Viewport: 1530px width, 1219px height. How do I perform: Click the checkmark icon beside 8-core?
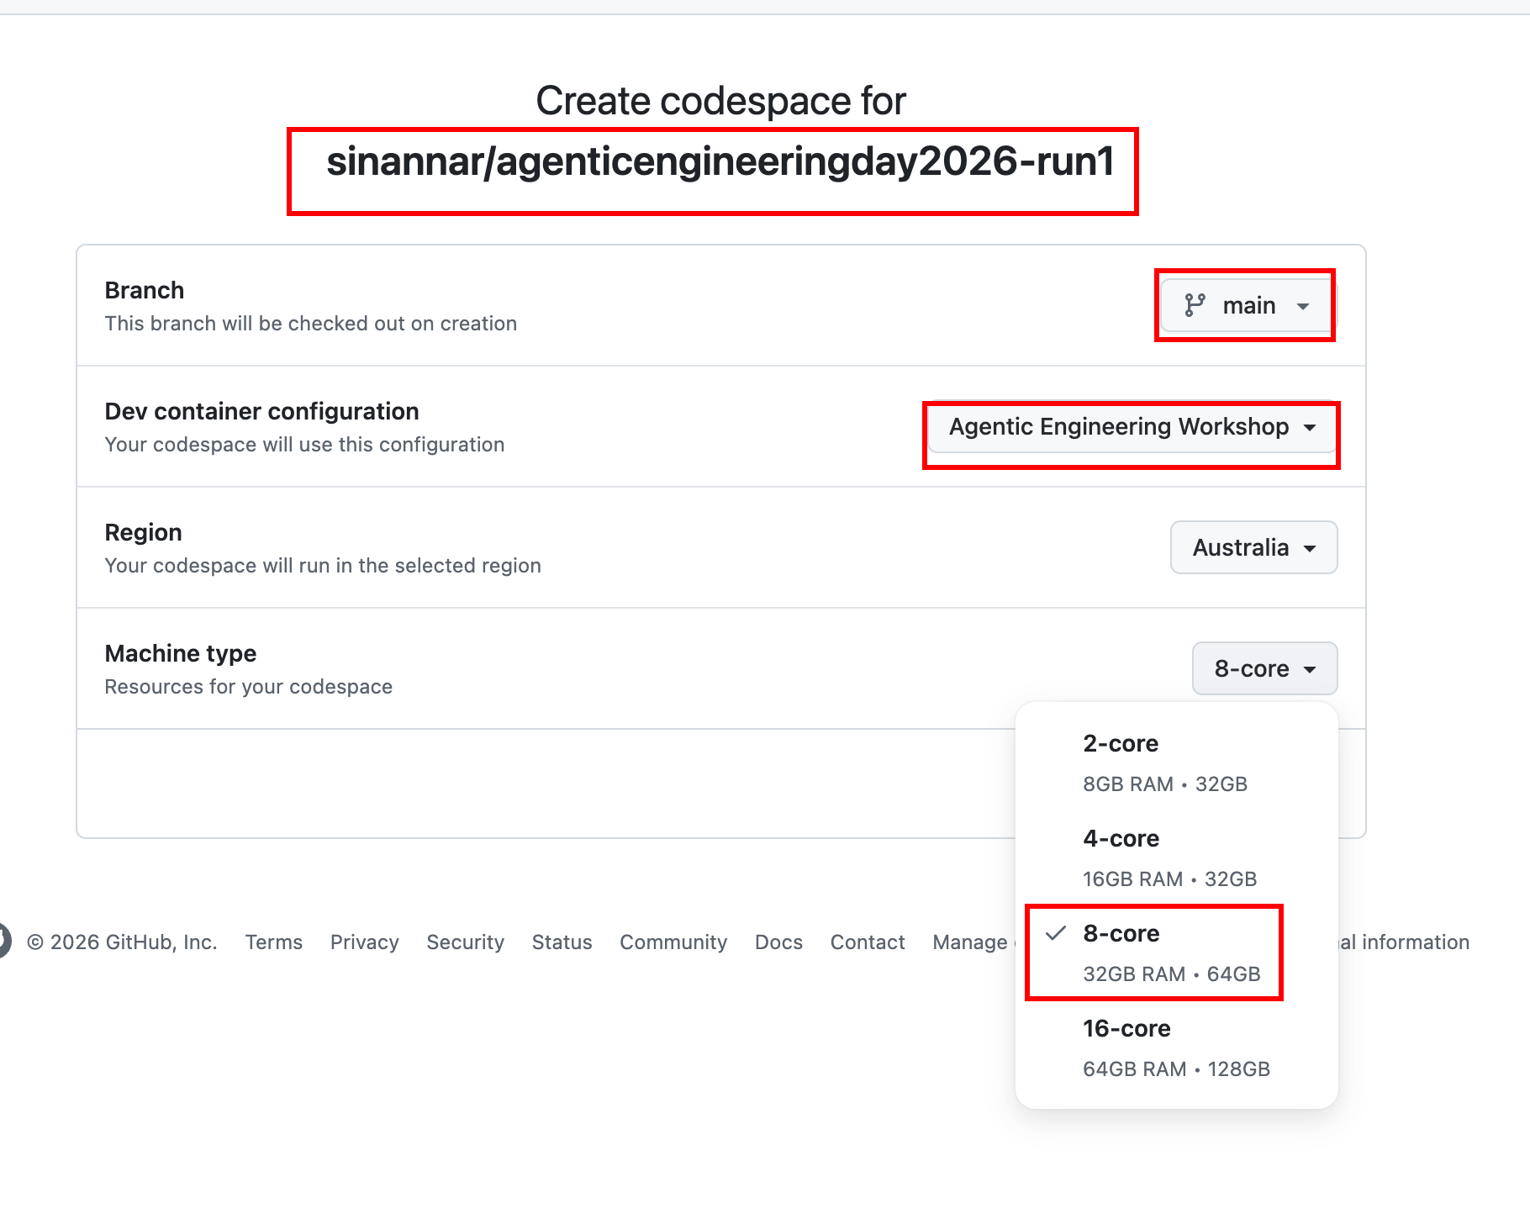click(x=1056, y=933)
